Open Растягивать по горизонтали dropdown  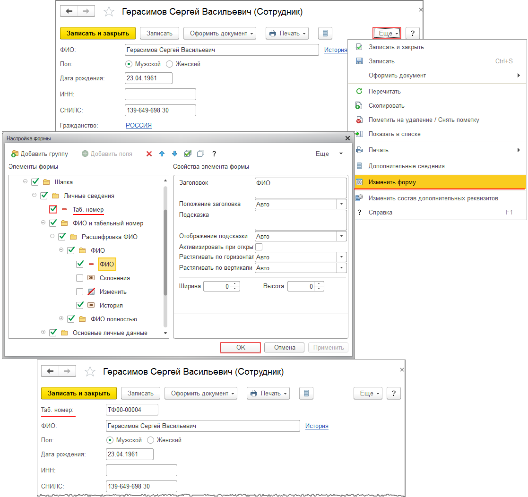click(x=341, y=257)
